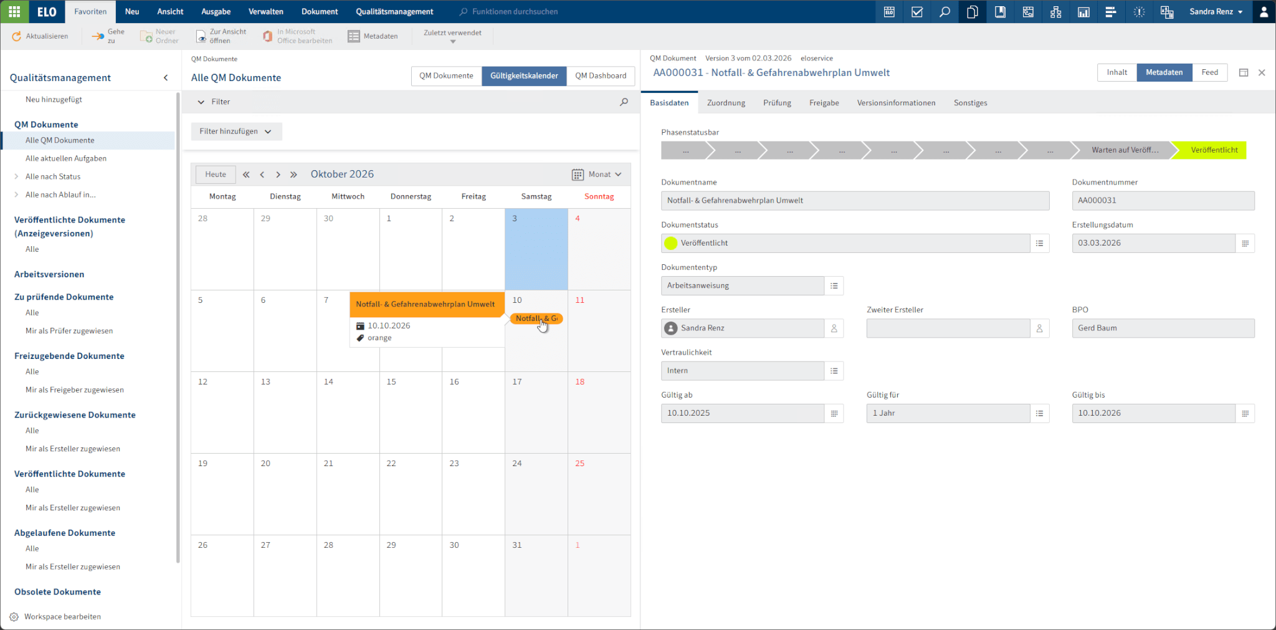Viewport: 1276px width, 630px height.
Task: Show the Inhalt view of document
Action: tap(1116, 73)
